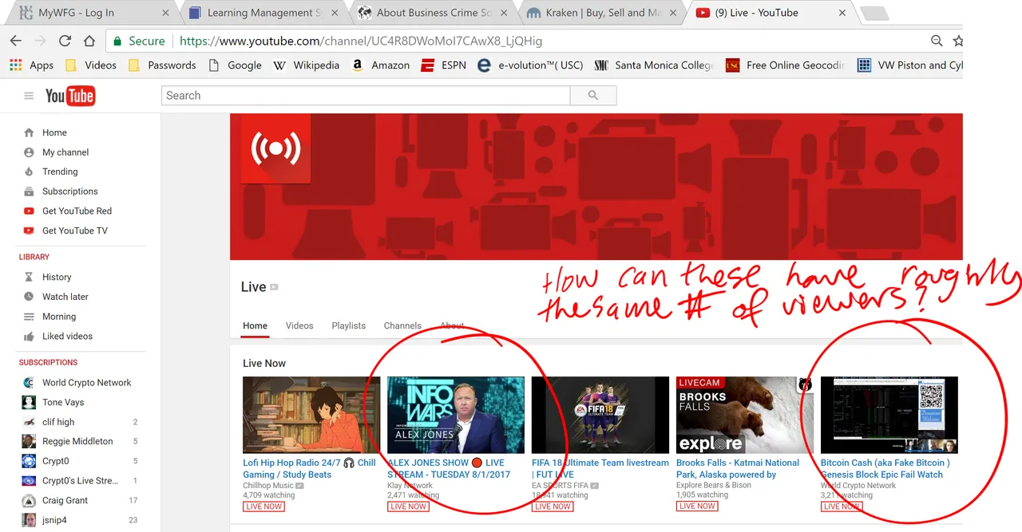1022x532 pixels.
Task: Open Watch later list
Action: (65, 297)
